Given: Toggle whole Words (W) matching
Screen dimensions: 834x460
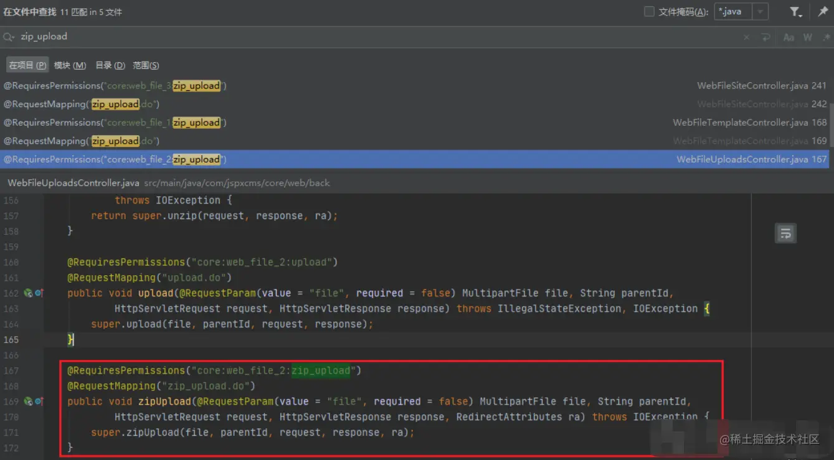Looking at the screenshot, I should 808,37.
